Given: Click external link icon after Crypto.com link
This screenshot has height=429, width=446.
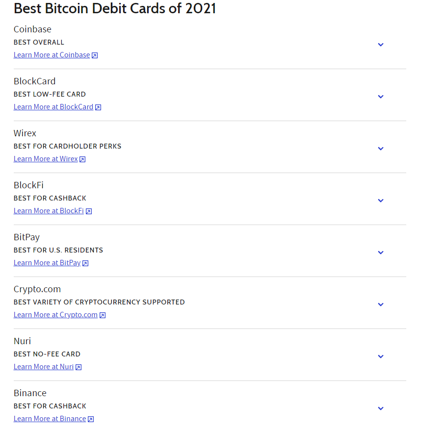Looking at the screenshot, I should [103, 315].
